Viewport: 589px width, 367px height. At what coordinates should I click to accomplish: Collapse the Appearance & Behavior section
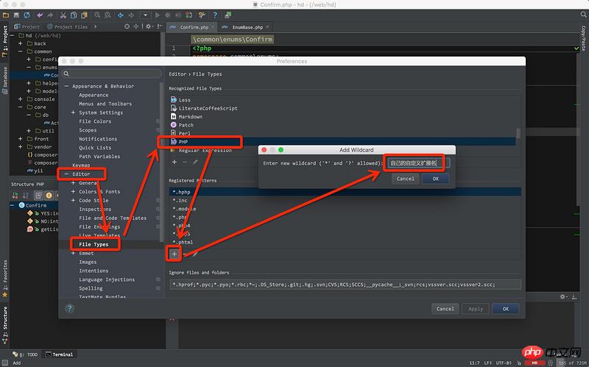coord(66,86)
